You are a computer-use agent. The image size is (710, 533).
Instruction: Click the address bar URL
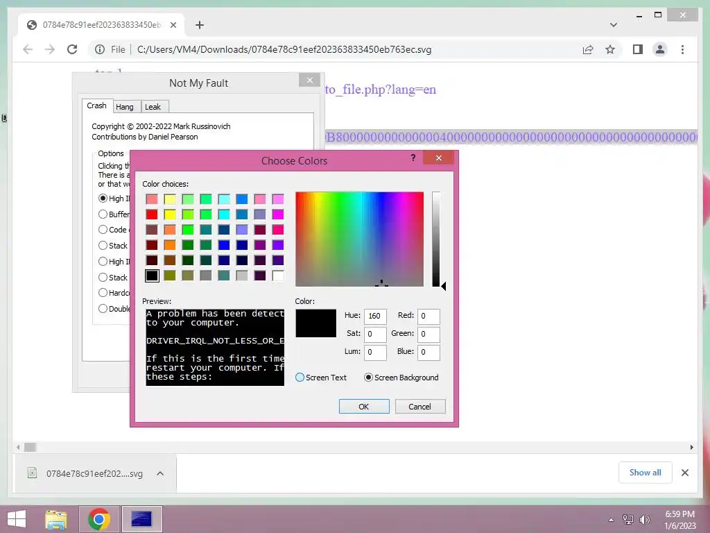pyautogui.click(x=284, y=49)
